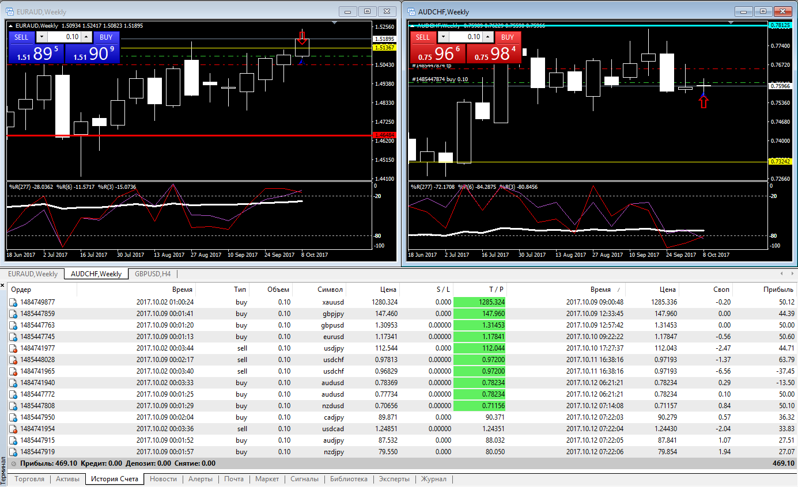Viewport: 798px width, 487px height.
Task: Click the summary row profit icon
Action: (x=13, y=463)
